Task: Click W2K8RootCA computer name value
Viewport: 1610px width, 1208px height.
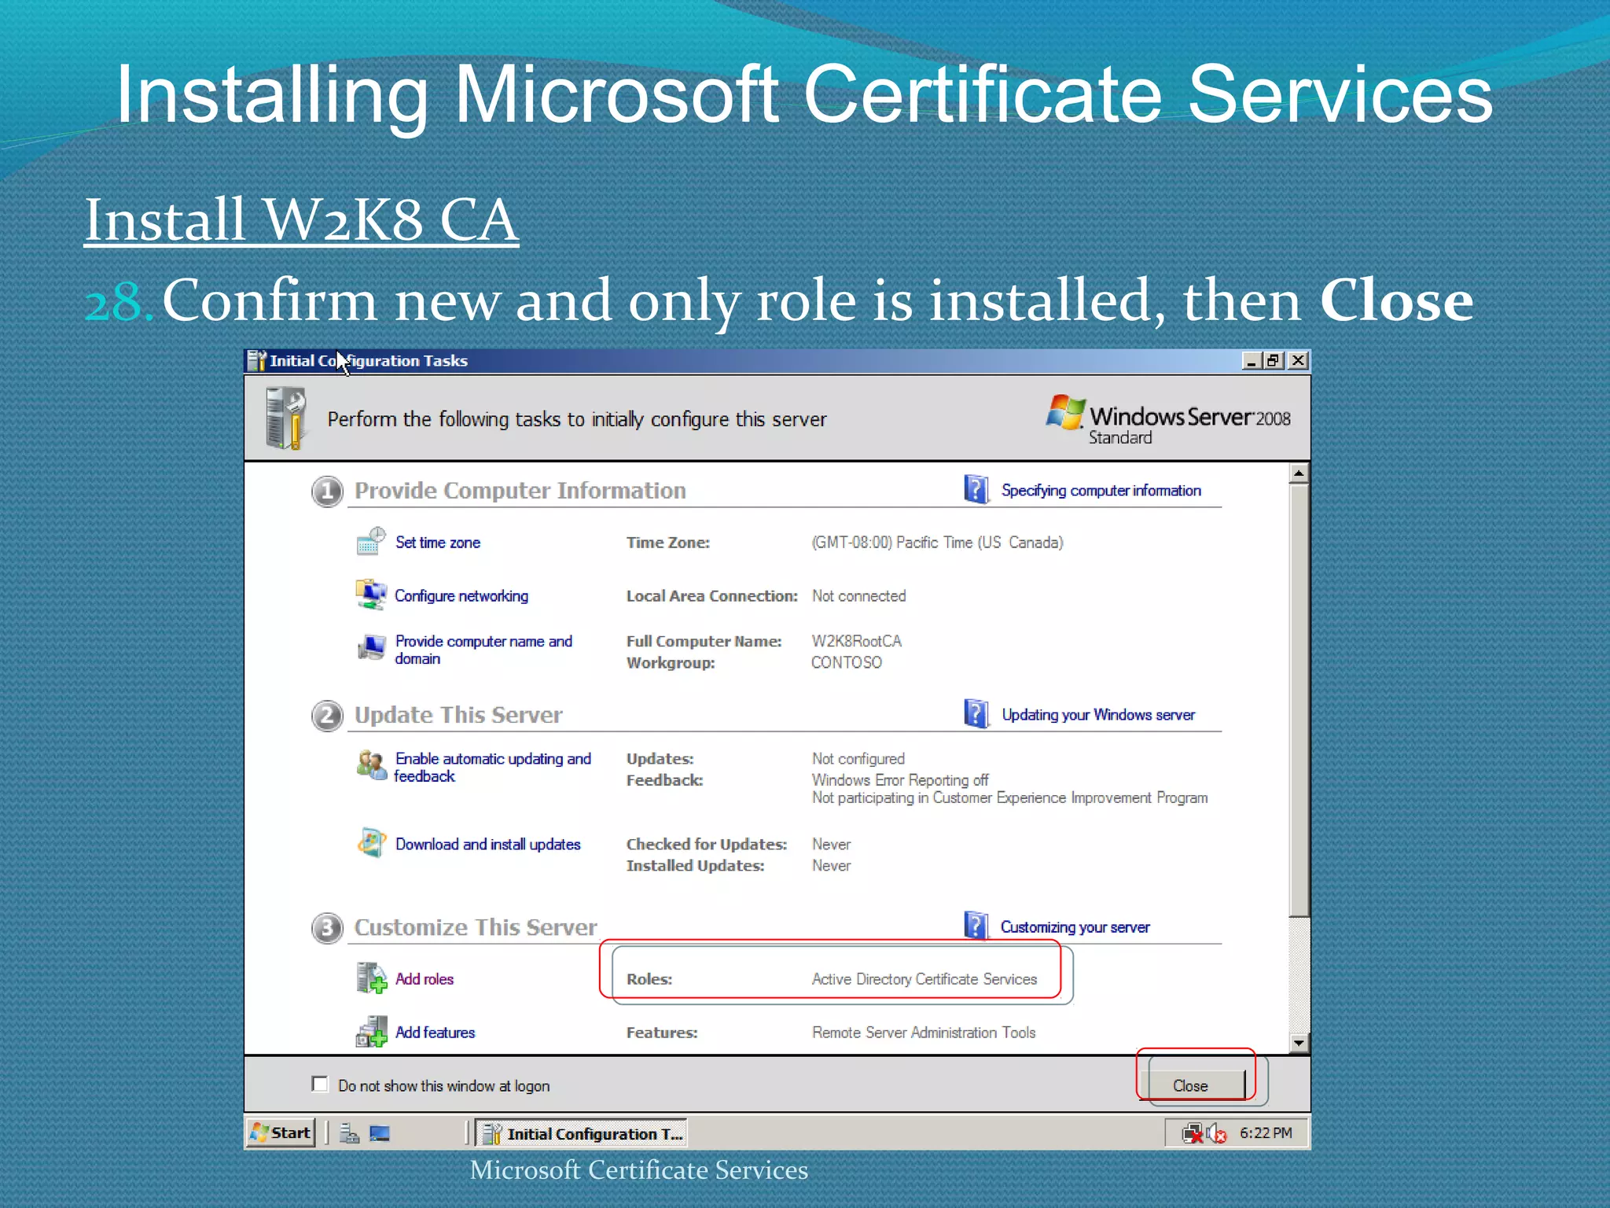Action: (x=856, y=641)
